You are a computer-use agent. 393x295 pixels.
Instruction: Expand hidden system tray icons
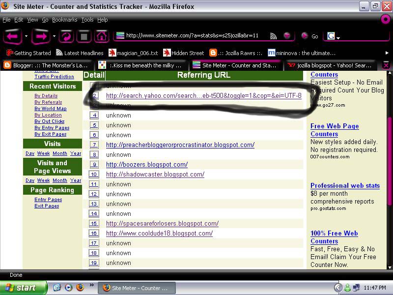[338, 288]
